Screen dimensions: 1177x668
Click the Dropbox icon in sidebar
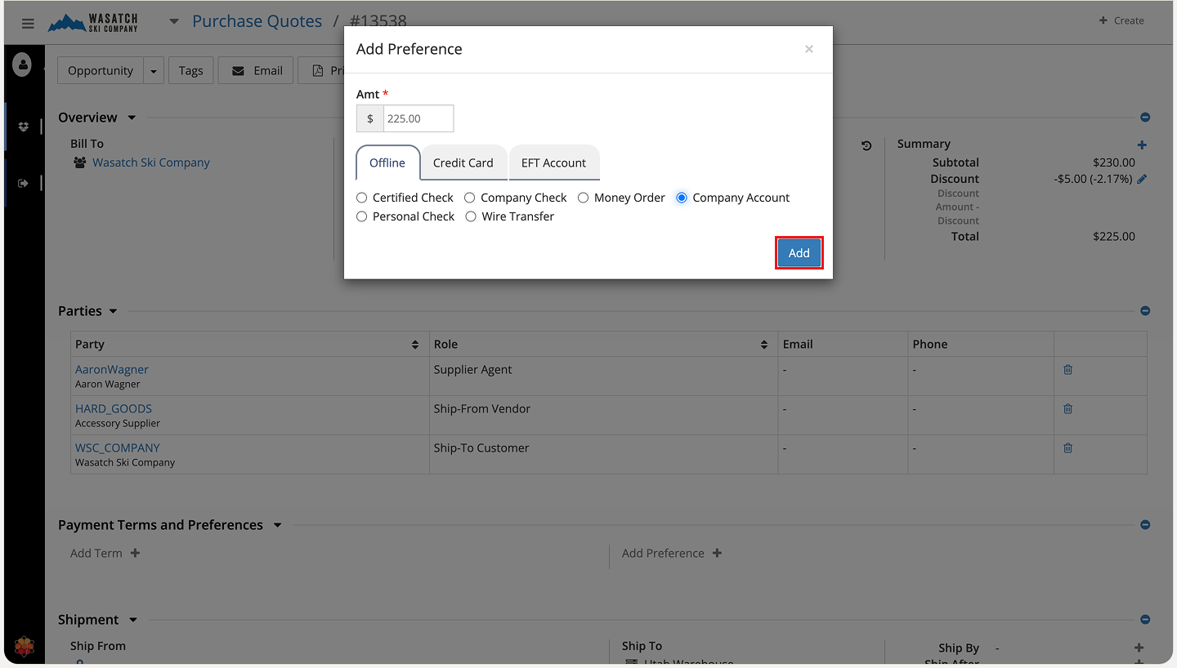(x=23, y=127)
